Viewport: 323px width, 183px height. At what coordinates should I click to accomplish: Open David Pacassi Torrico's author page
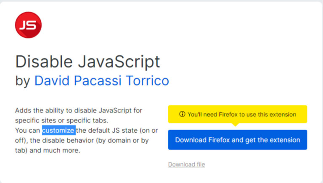(101, 80)
